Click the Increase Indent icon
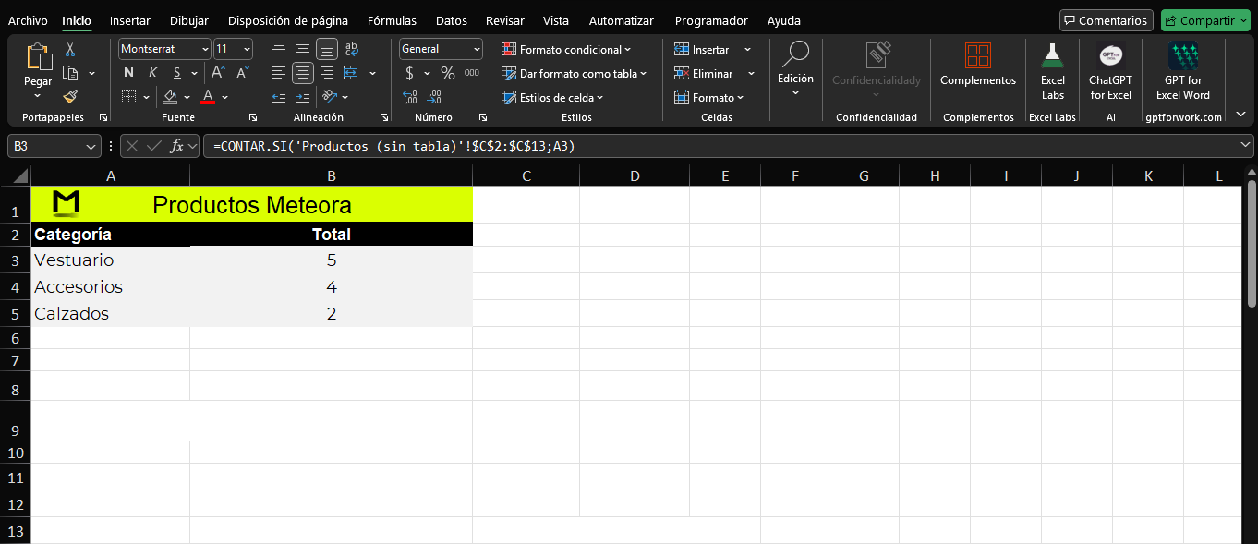Viewport: 1258px width, 544px height. [x=303, y=96]
